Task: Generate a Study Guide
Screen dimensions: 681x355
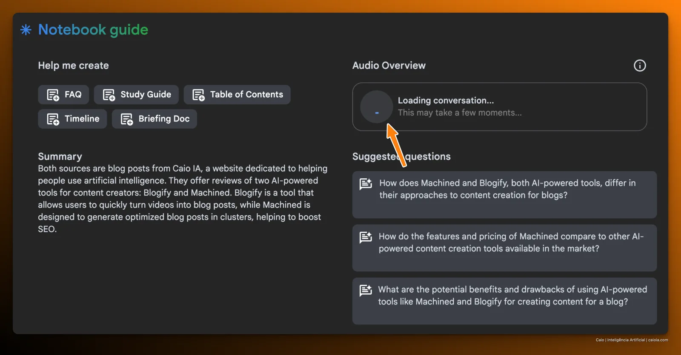Action: [x=136, y=95]
